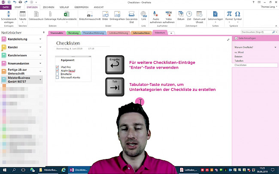Expand the Kanzleiwissen notebook
This screenshot has width=279, height=174.
pyautogui.click(x=40, y=55)
